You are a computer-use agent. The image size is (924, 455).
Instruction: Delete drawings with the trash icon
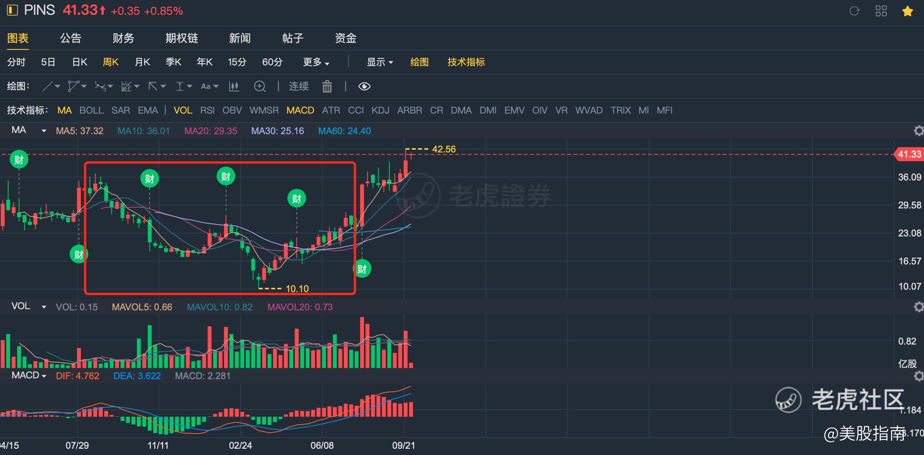327,86
